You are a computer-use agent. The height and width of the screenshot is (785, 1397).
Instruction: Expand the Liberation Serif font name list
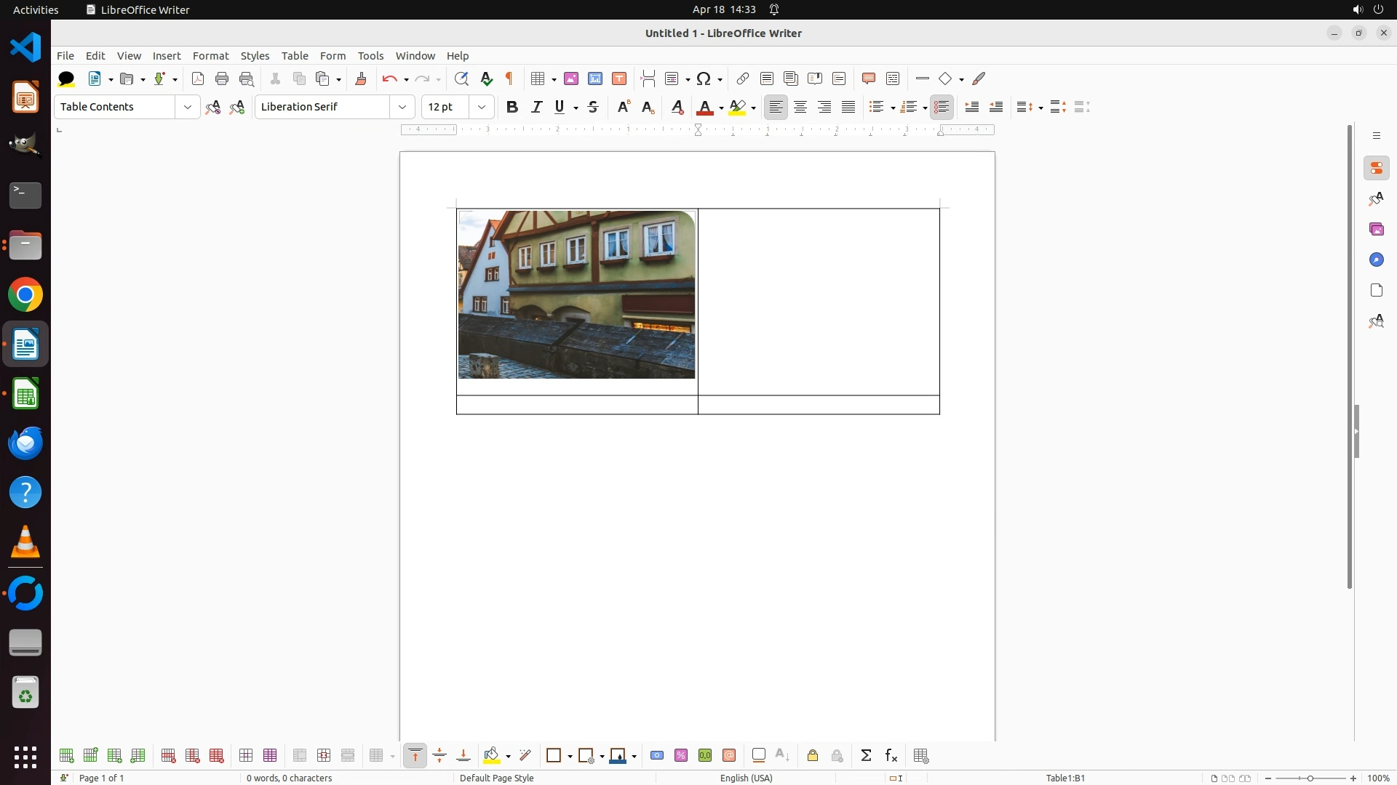point(402,107)
